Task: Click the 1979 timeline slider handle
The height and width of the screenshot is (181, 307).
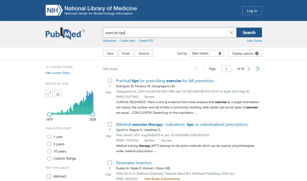Action: pos(49,114)
